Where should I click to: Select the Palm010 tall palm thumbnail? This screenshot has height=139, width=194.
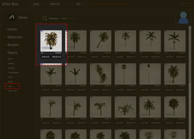[x=125, y=74]
